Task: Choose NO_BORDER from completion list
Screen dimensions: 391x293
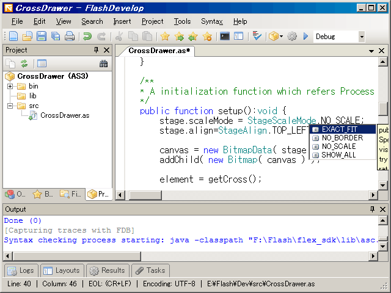Action: coord(343,138)
